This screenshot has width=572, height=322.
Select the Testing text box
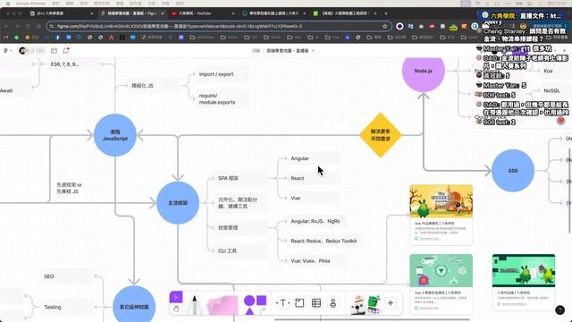pos(67,307)
